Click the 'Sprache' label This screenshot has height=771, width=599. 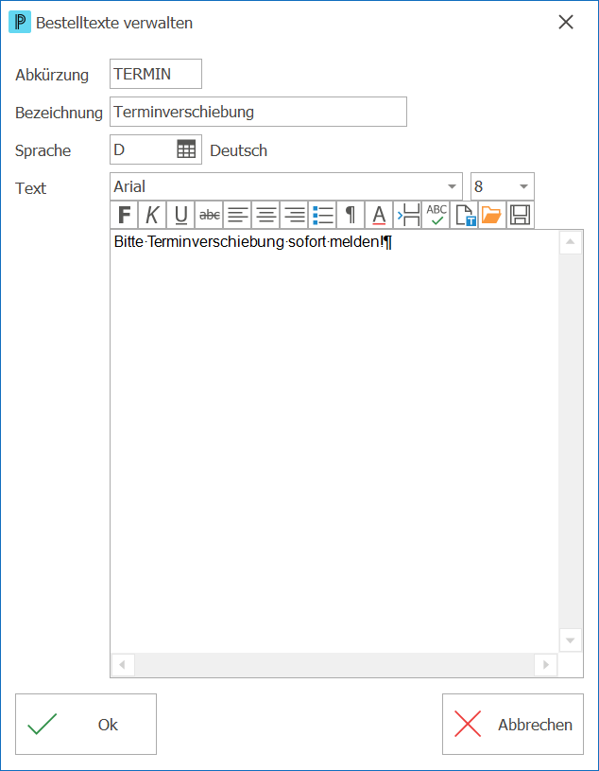click(43, 150)
